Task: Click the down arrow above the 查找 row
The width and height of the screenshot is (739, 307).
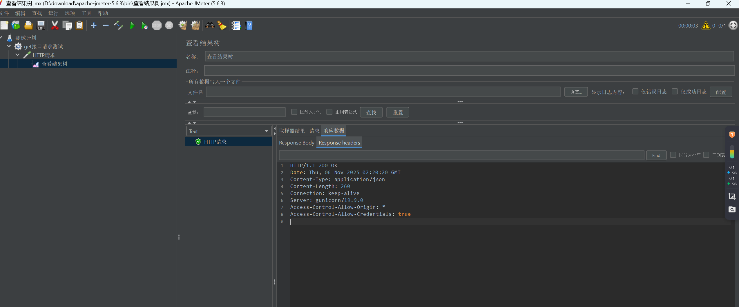Action: (195, 102)
